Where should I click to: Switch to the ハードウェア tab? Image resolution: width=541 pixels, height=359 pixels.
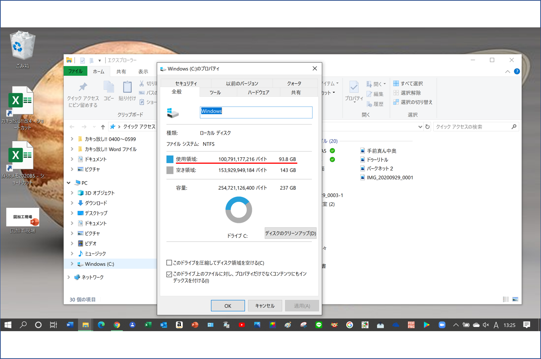259,92
